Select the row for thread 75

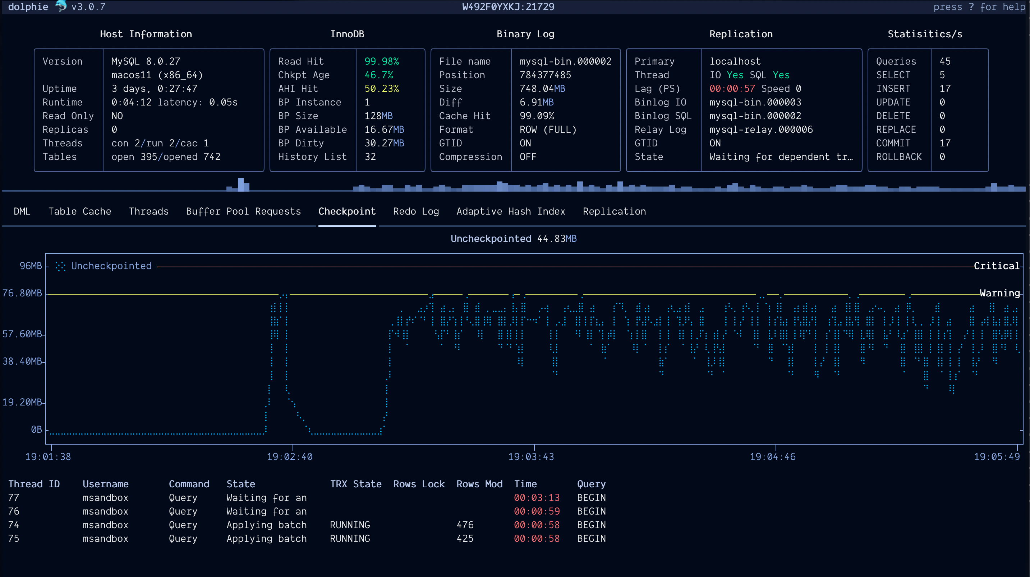click(x=307, y=538)
